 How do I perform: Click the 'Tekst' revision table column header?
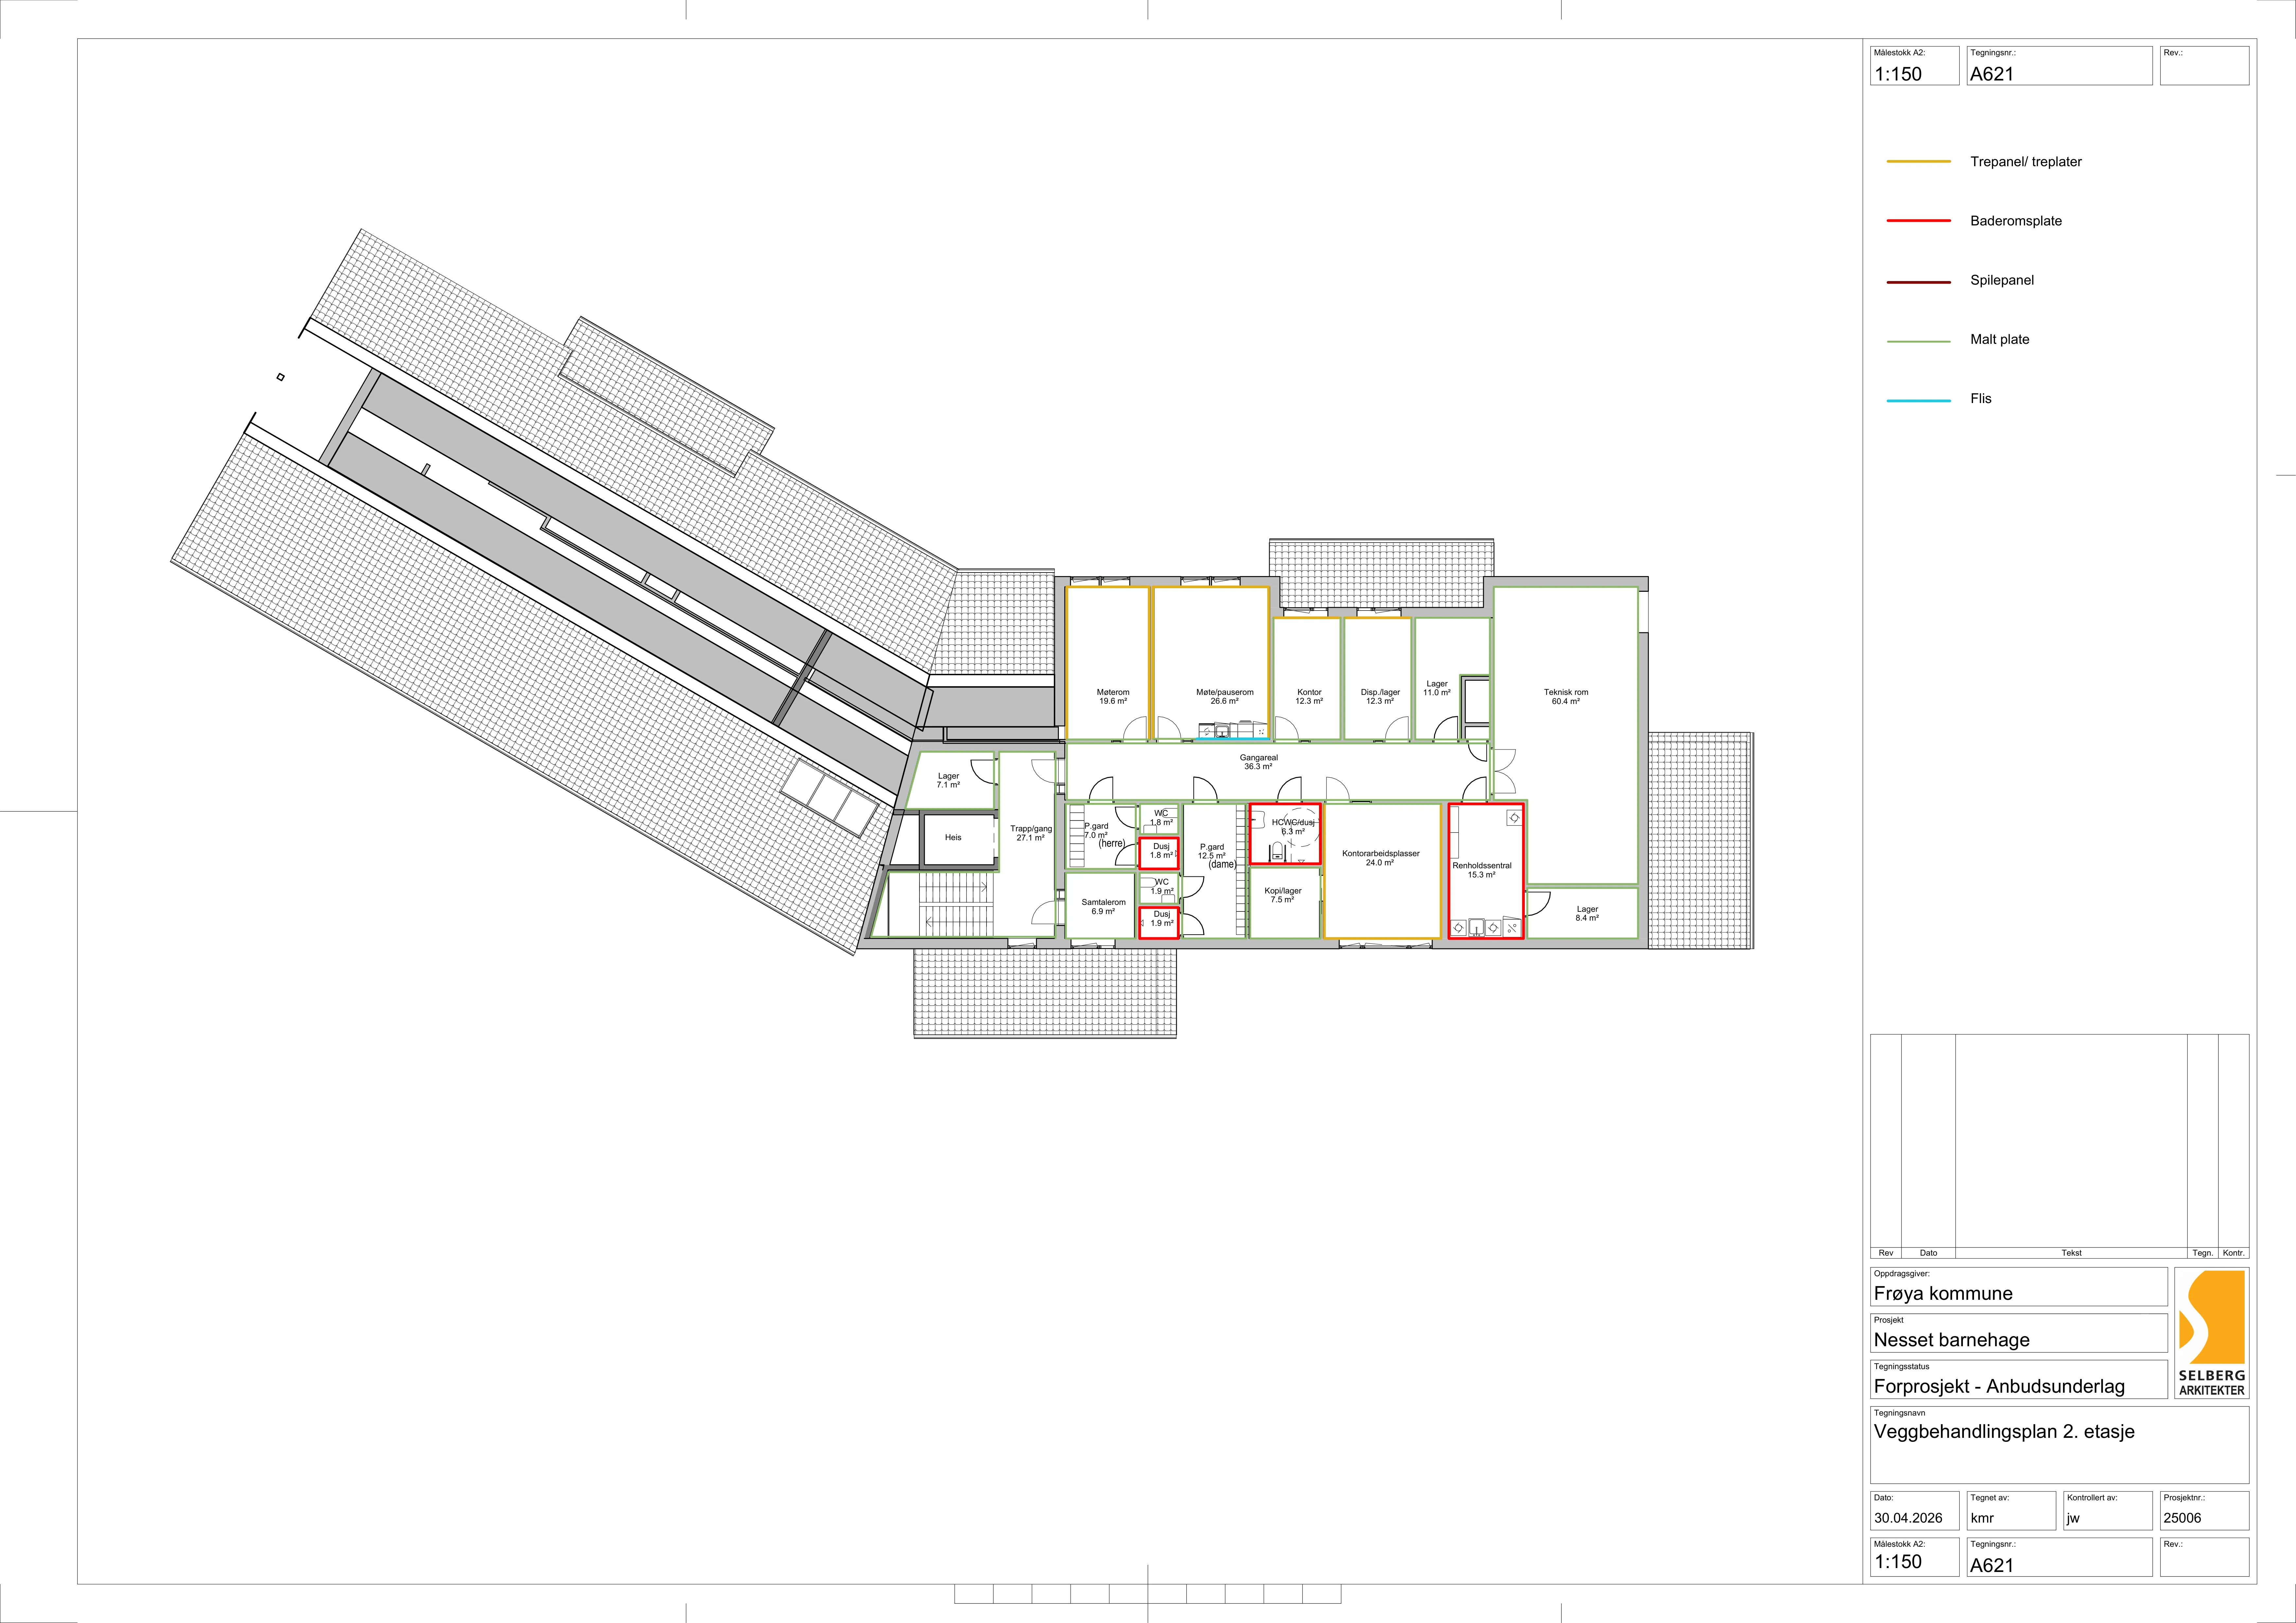(x=2071, y=1253)
